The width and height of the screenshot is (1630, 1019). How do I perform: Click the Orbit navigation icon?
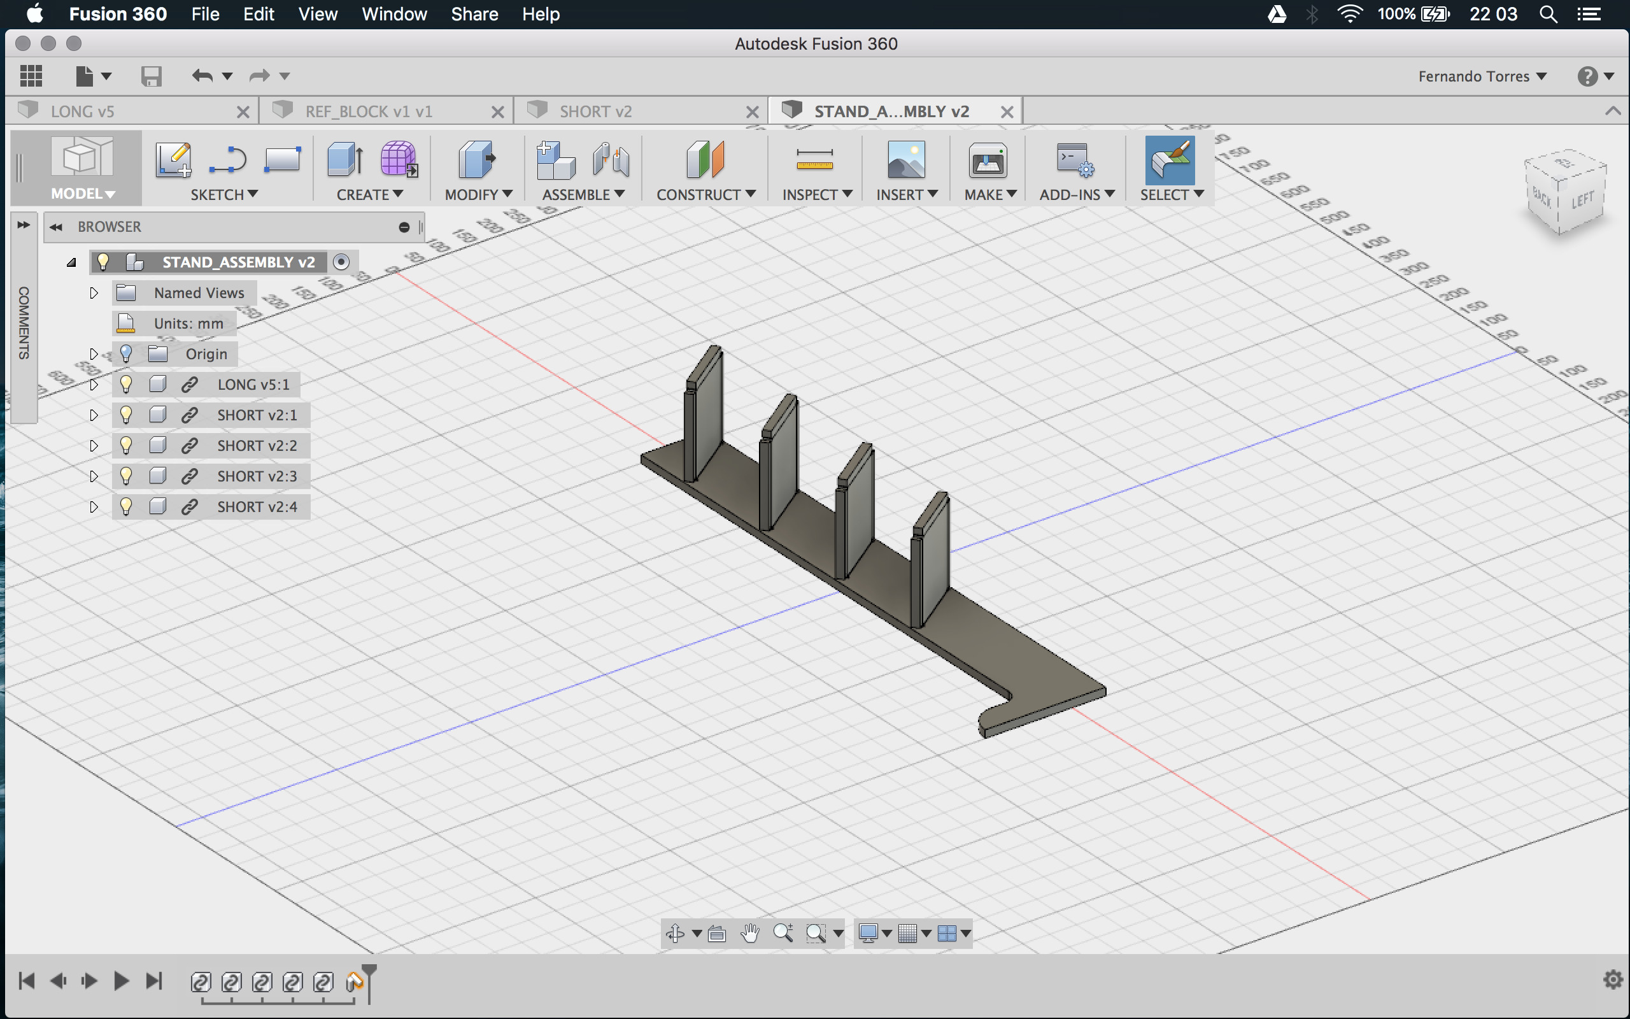(x=675, y=933)
